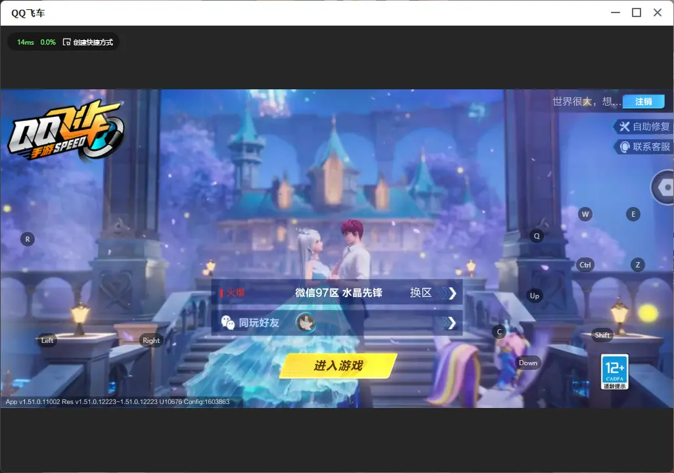Click the Z key overlay
This screenshot has height=473, width=674.
click(638, 265)
